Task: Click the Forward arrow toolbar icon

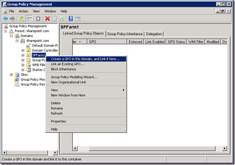Action: [x=12, y=19]
